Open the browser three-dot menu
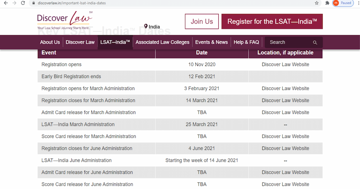This screenshot has width=360, height=189. coord(359,3)
